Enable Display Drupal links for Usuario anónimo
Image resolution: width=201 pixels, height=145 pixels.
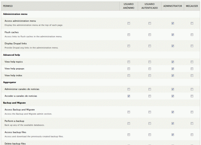pos(129,46)
